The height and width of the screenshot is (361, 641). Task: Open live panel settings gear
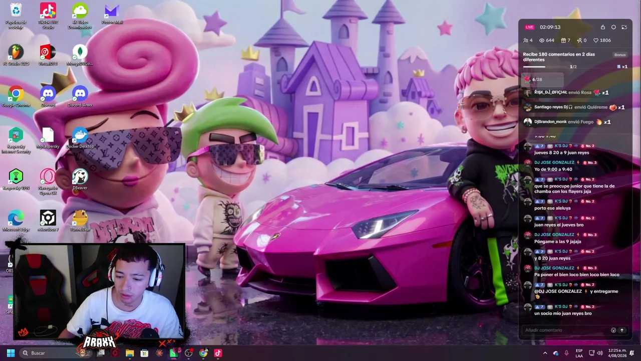click(x=613, y=27)
